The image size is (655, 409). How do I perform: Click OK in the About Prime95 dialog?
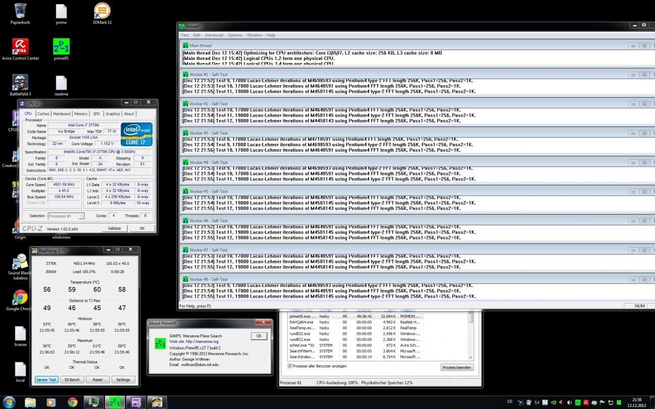click(259, 336)
